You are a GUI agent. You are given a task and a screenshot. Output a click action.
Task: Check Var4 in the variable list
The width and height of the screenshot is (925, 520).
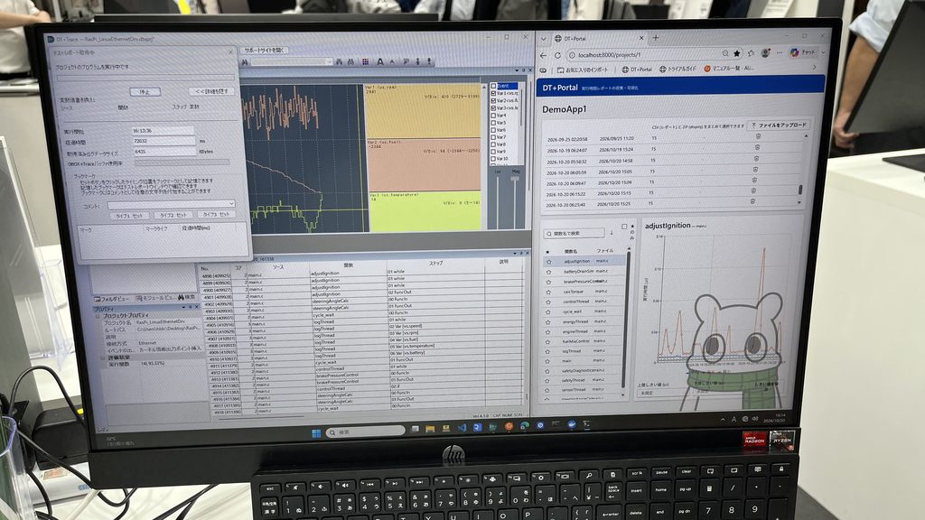click(x=494, y=116)
